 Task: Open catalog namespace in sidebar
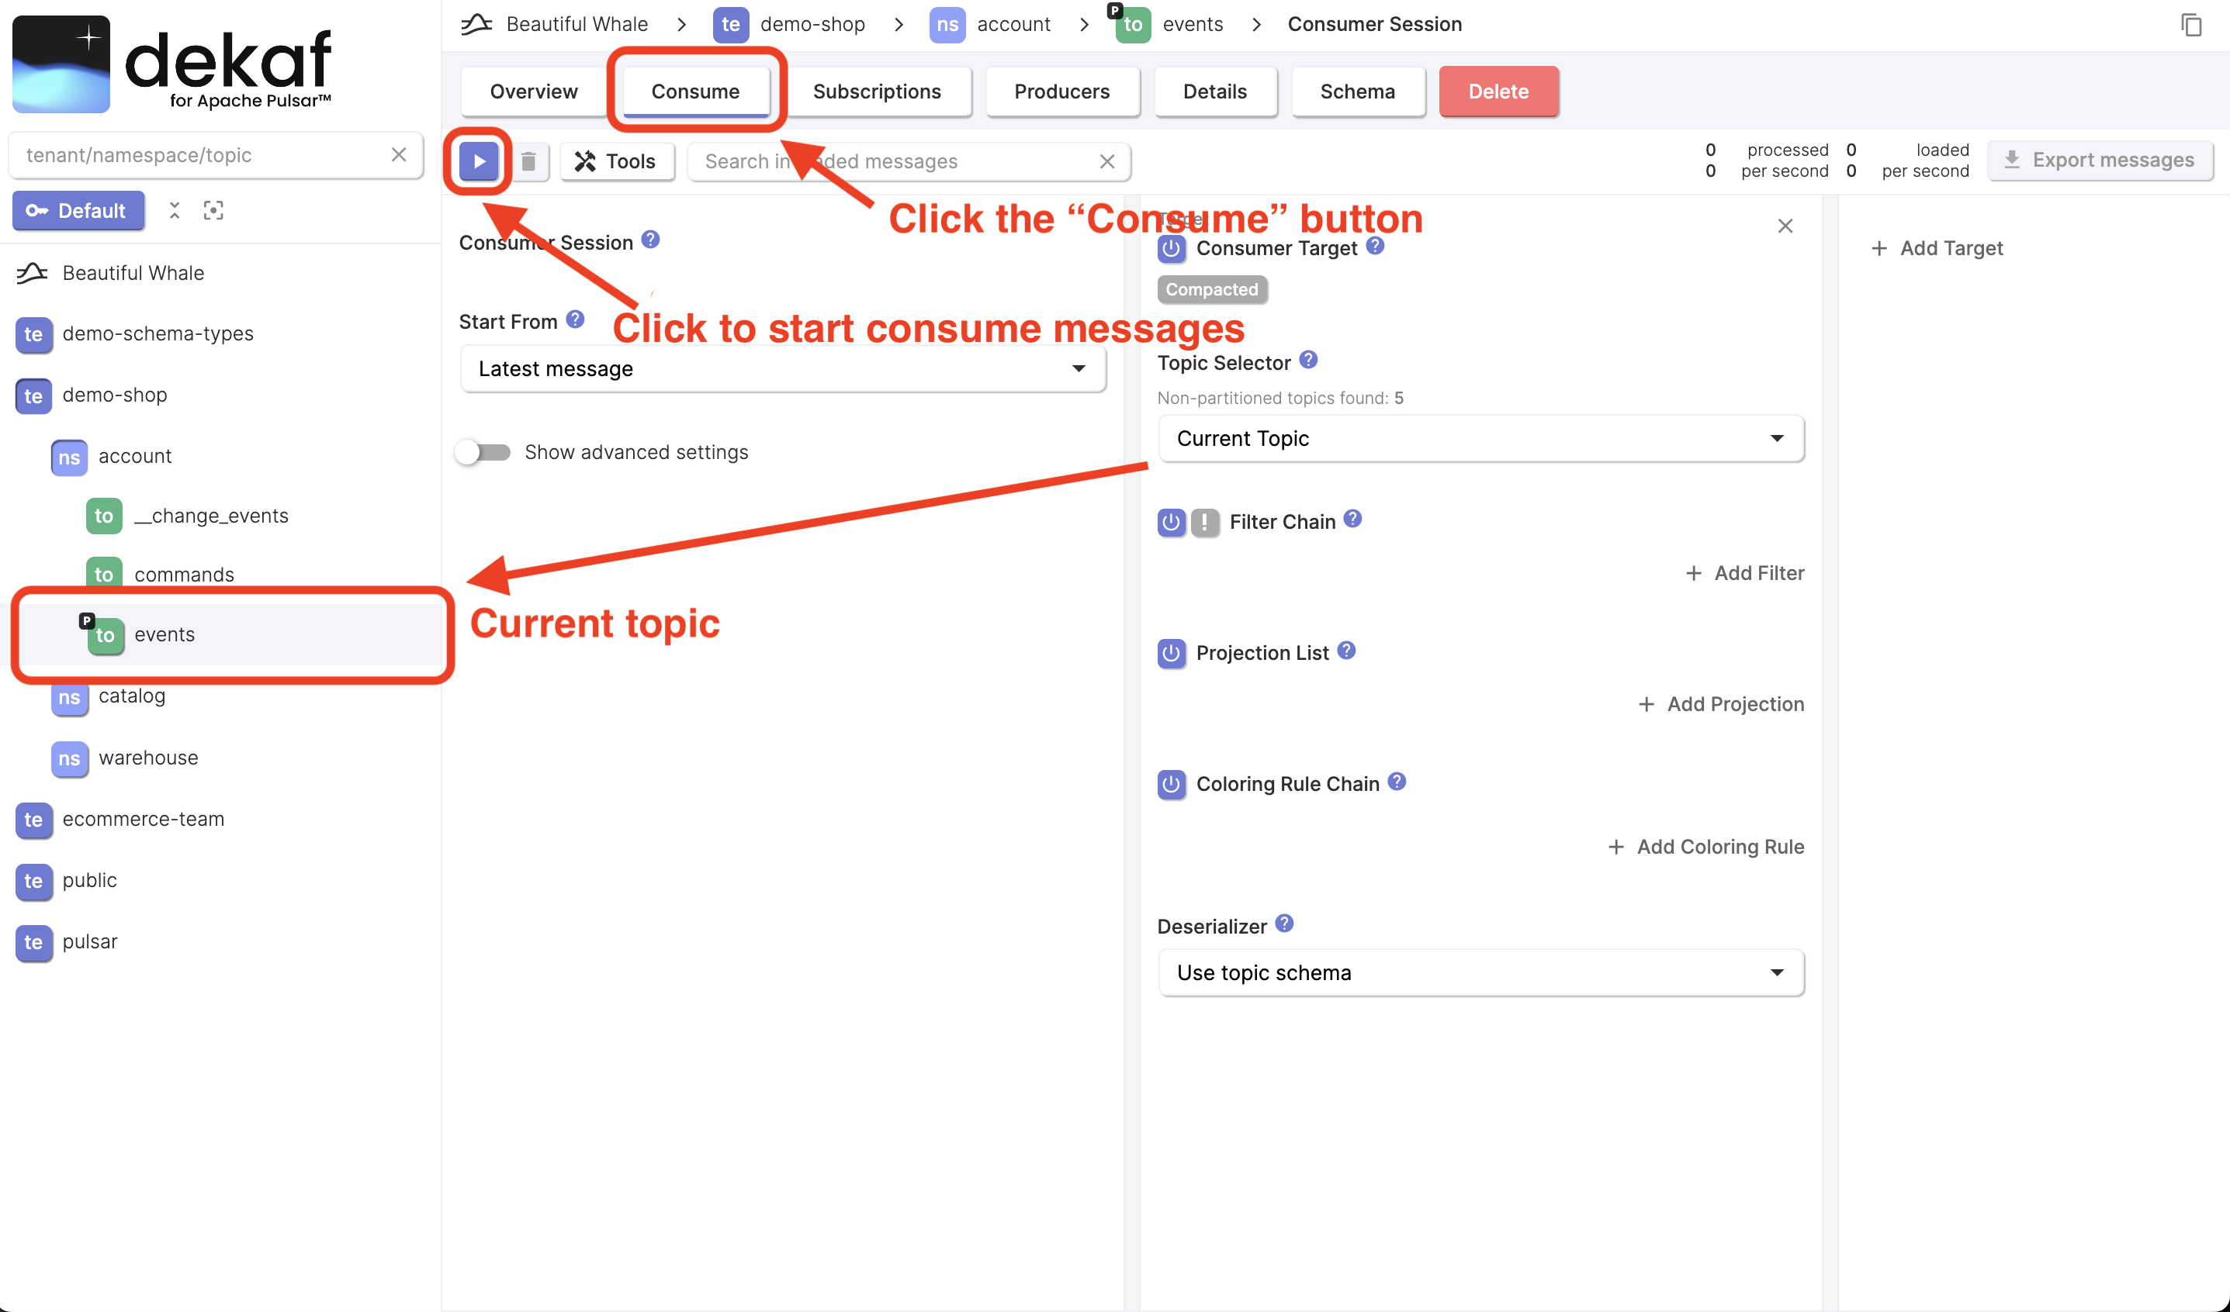(132, 696)
